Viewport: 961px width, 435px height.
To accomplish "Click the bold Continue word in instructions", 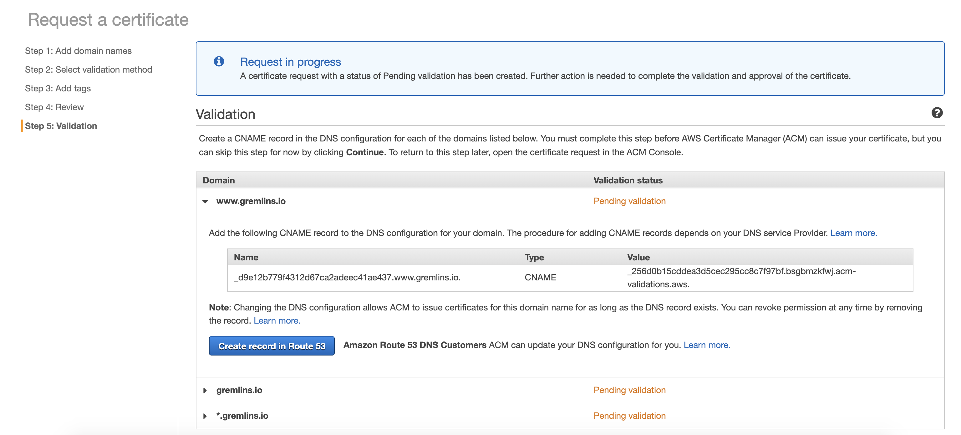I will [x=365, y=152].
